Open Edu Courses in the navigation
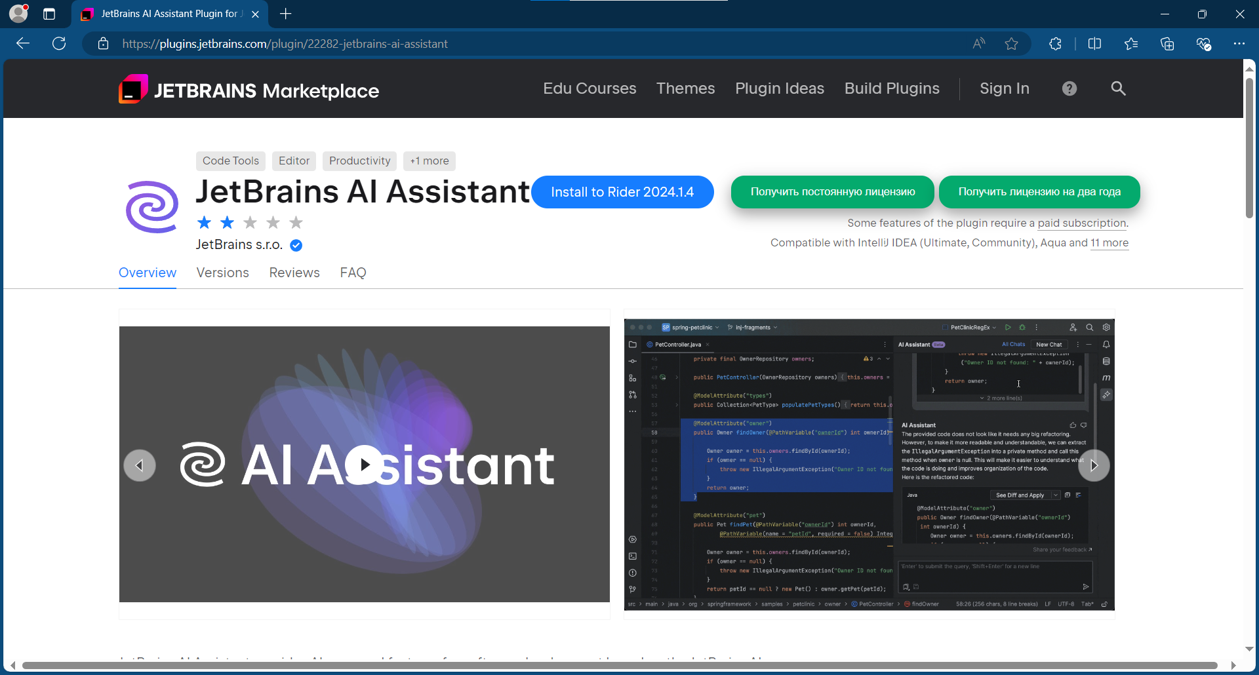Screen dimensions: 1259x675 click(x=590, y=88)
